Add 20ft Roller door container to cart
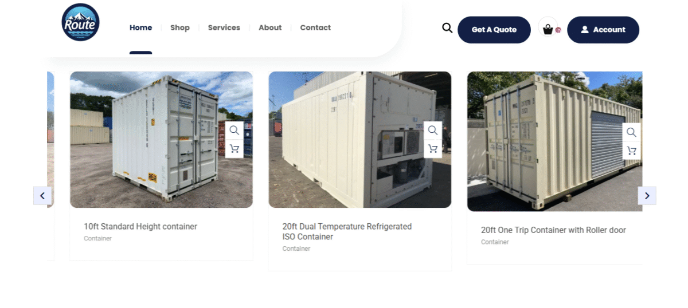 point(631,151)
